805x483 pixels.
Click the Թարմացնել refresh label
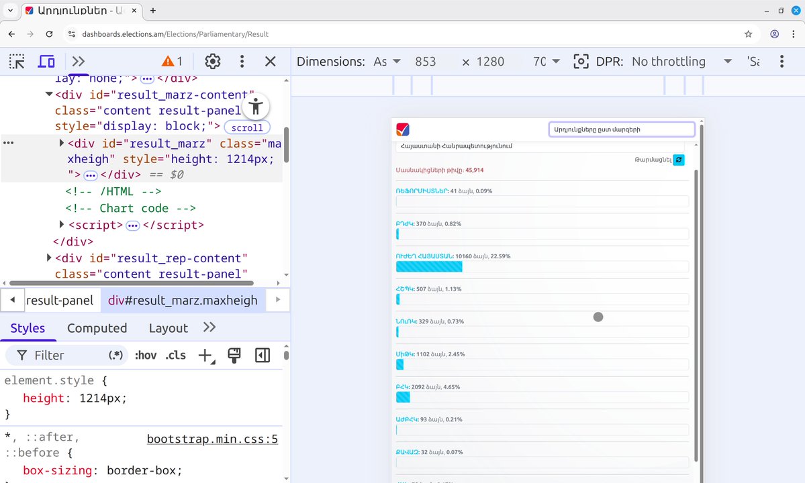tap(653, 160)
